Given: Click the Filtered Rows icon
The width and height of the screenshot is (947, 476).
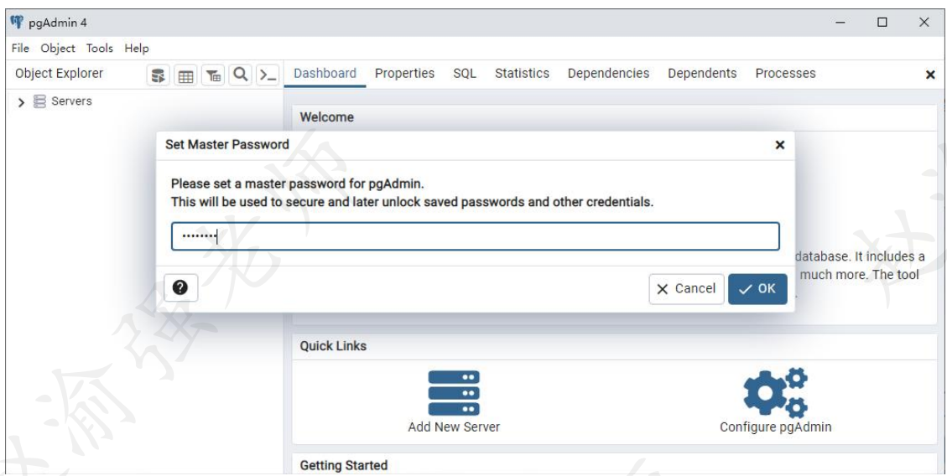Looking at the screenshot, I should (x=213, y=75).
